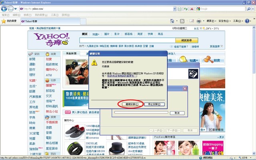Open the 工具(O) command bar menu
Screen dimensions: 256x160
point(238,21)
